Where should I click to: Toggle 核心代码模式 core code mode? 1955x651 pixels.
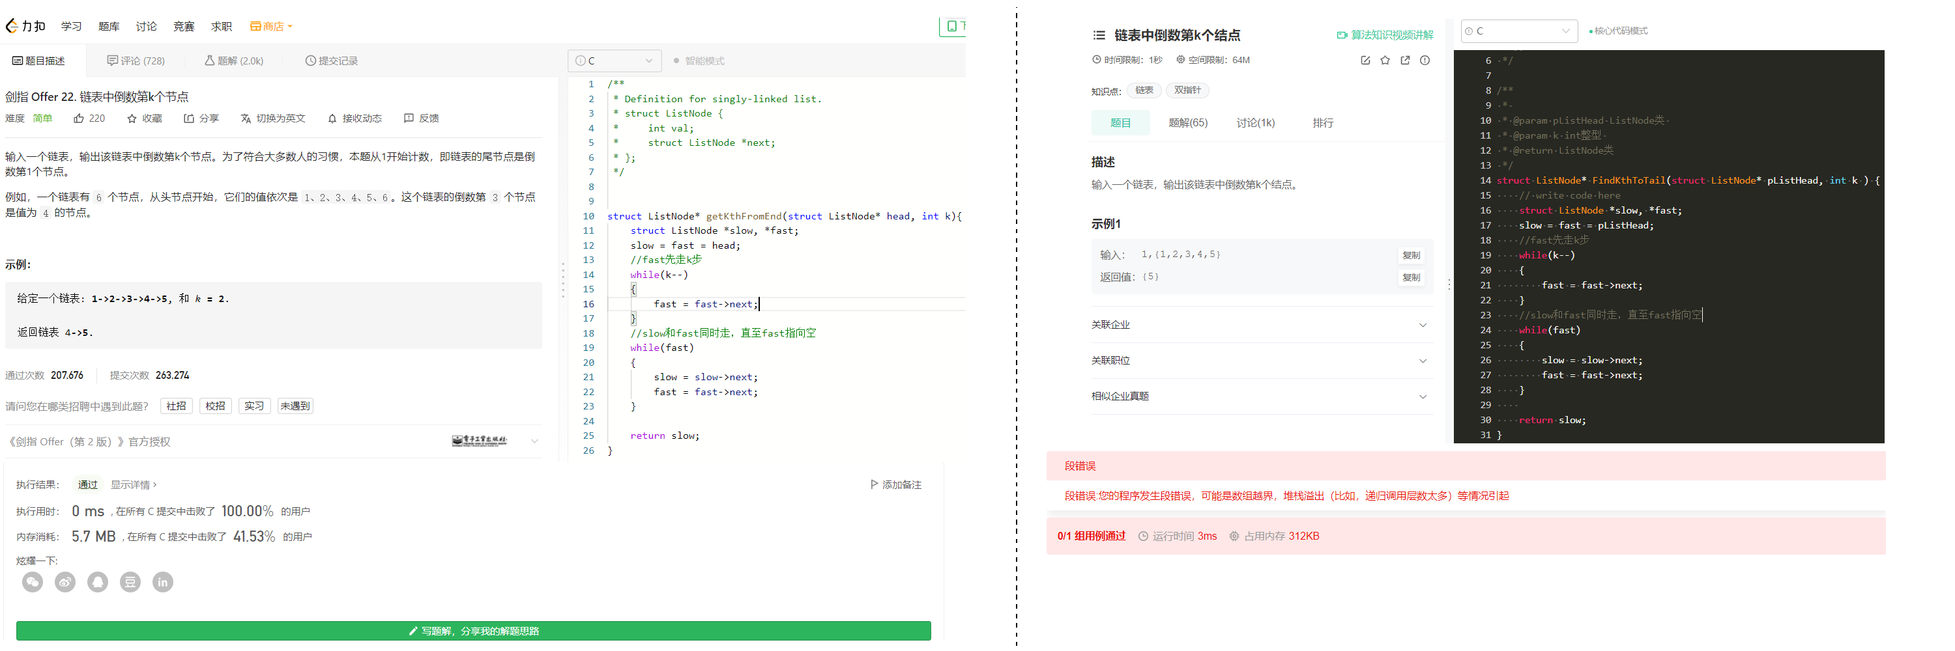[x=1619, y=31]
